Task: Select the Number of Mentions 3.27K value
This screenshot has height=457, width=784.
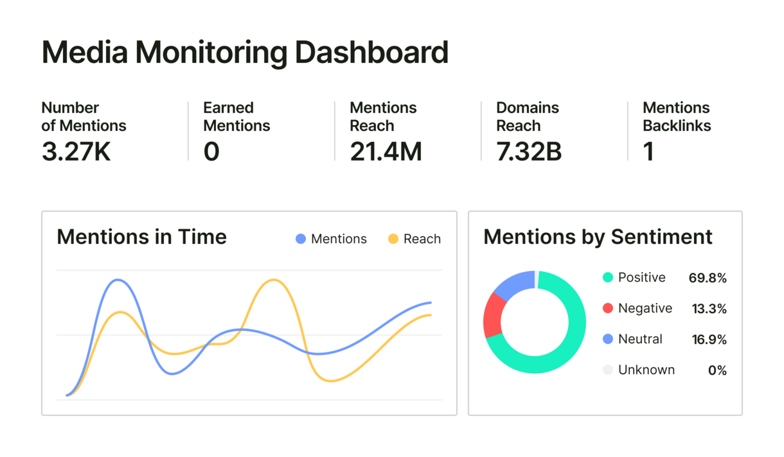Action: tap(76, 151)
